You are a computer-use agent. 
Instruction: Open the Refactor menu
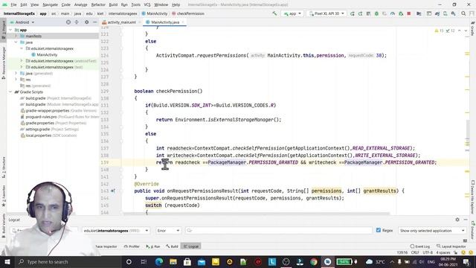98,4
